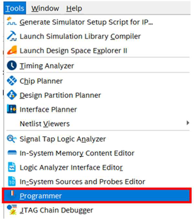Click the Interface Planner icon
The height and width of the screenshot is (219, 194).
(11, 109)
